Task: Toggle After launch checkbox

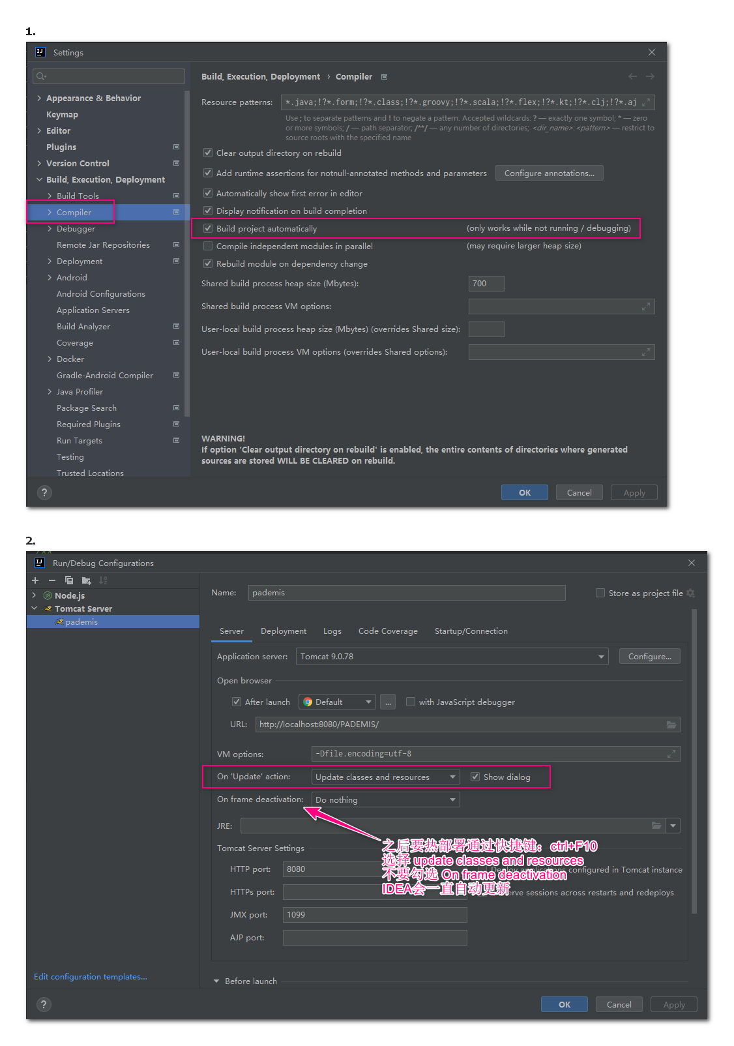Action: (237, 702)
